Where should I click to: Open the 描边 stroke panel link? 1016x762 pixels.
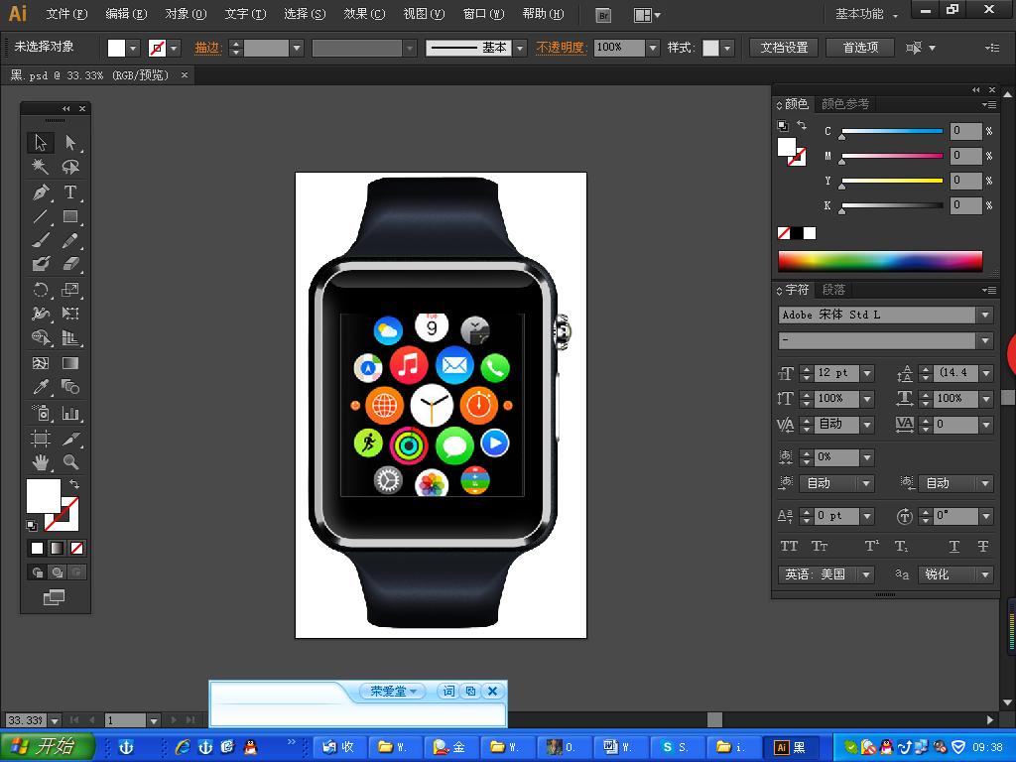point(208,48)
